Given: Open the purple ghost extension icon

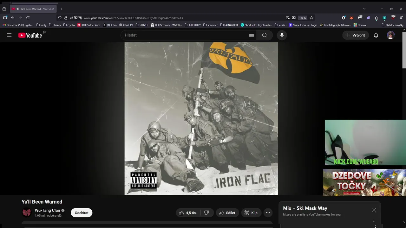Looking at the screenshot, I should [x=368, y=18].
